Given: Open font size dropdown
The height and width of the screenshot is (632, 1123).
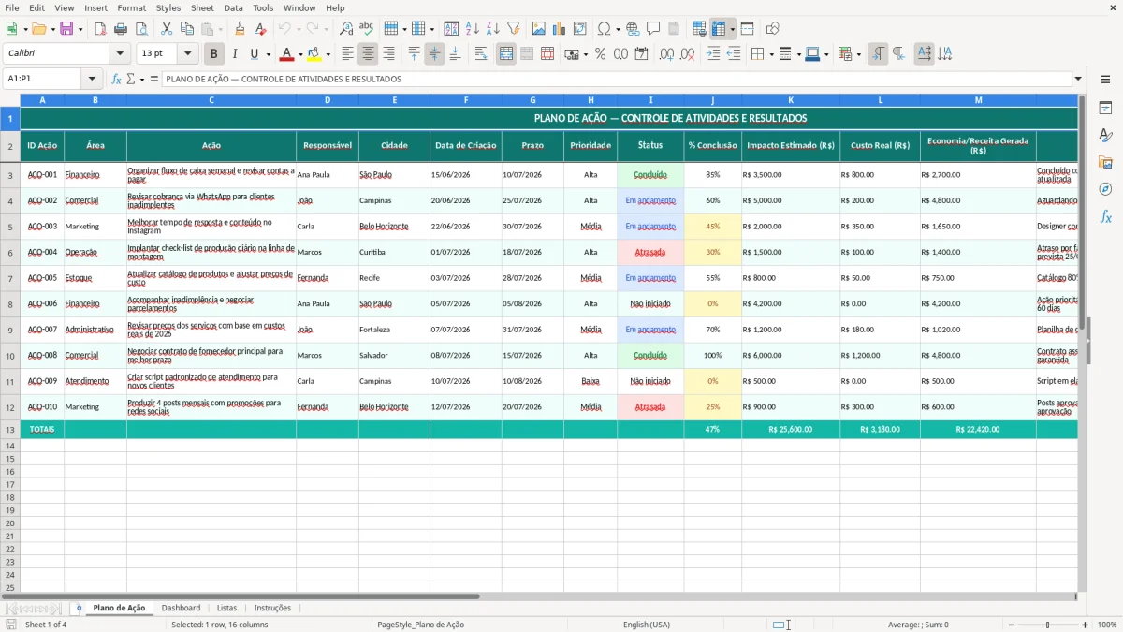Looking at the screenshot, I should [x=188, y=54].
